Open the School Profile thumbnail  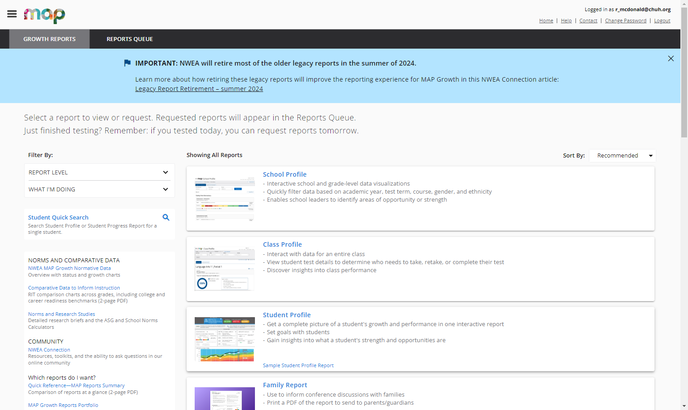point(225,199)
